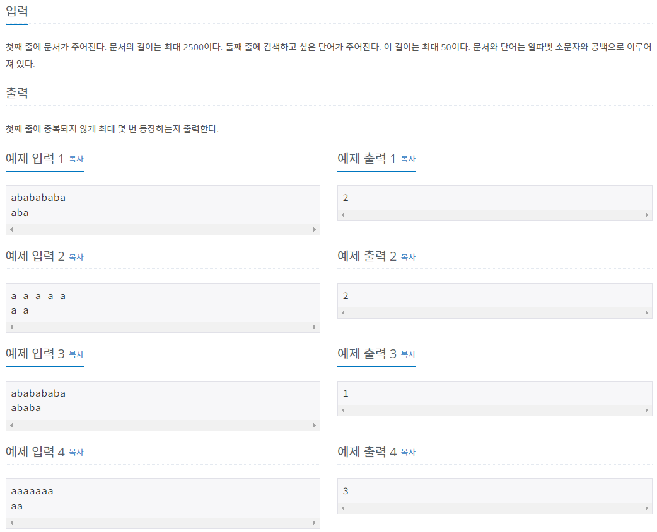
Task: Copy example input 3 via 복사 link
Action: pyautogui.click(x=76, y=354)
